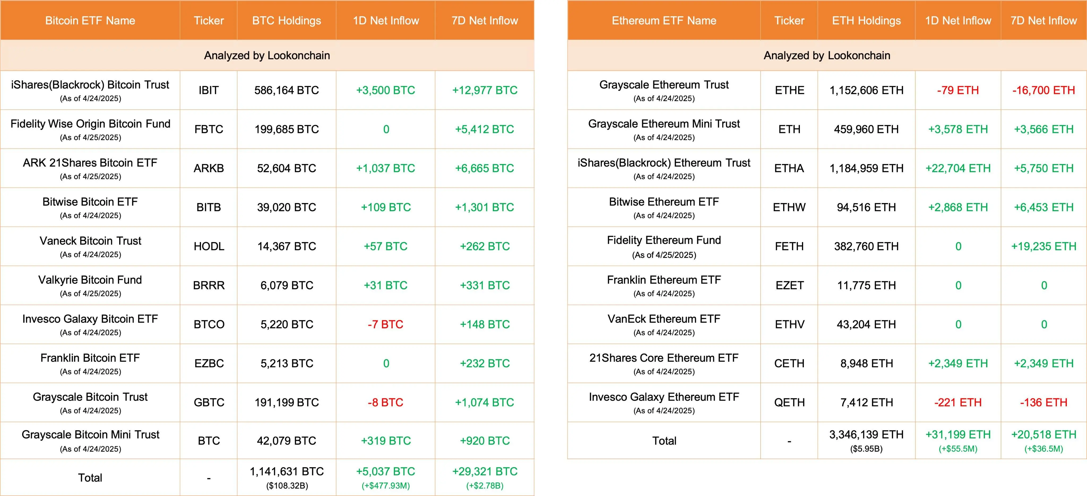Select the IBIT ticker cell
This screenshot has height=496, width=1087.
pos(208,90)
